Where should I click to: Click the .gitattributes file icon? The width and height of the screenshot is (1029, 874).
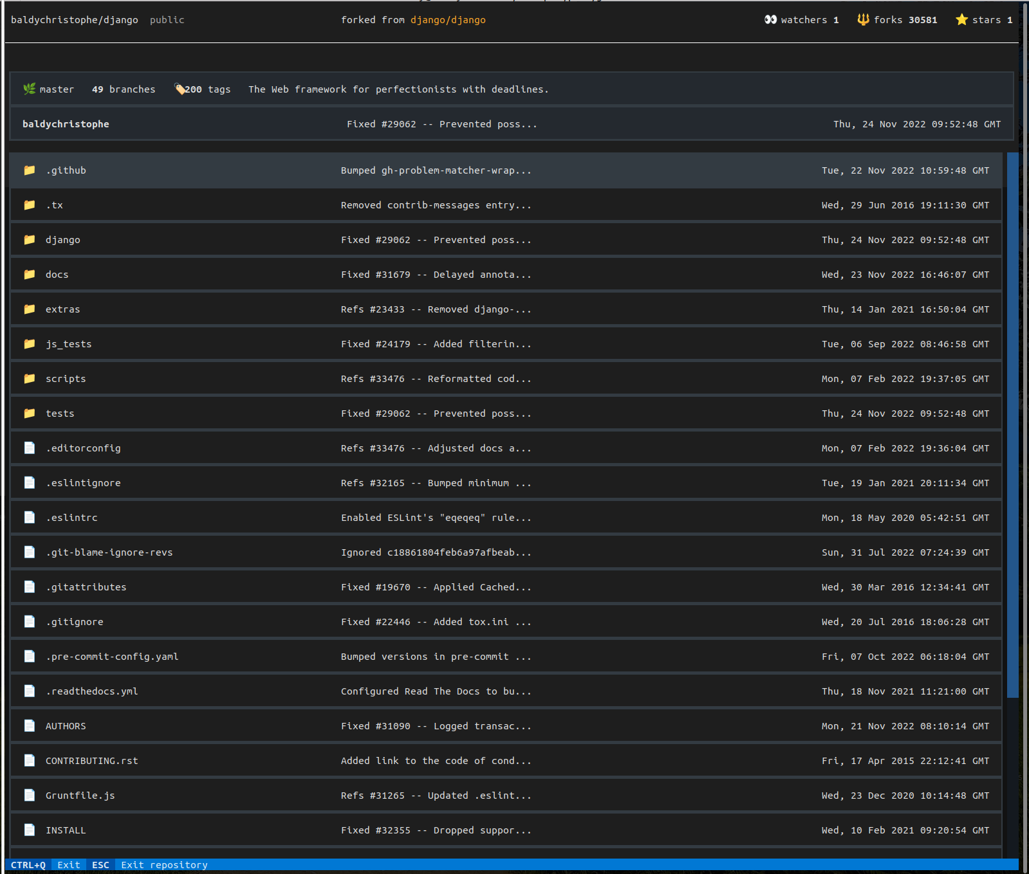(x=30, y=587)
